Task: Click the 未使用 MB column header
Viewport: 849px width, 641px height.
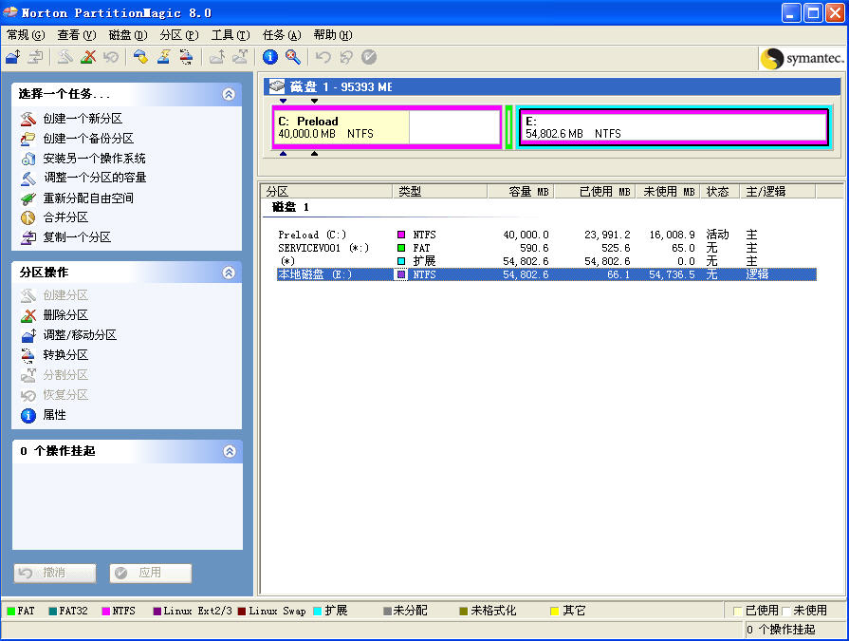Action: [668, 191]
